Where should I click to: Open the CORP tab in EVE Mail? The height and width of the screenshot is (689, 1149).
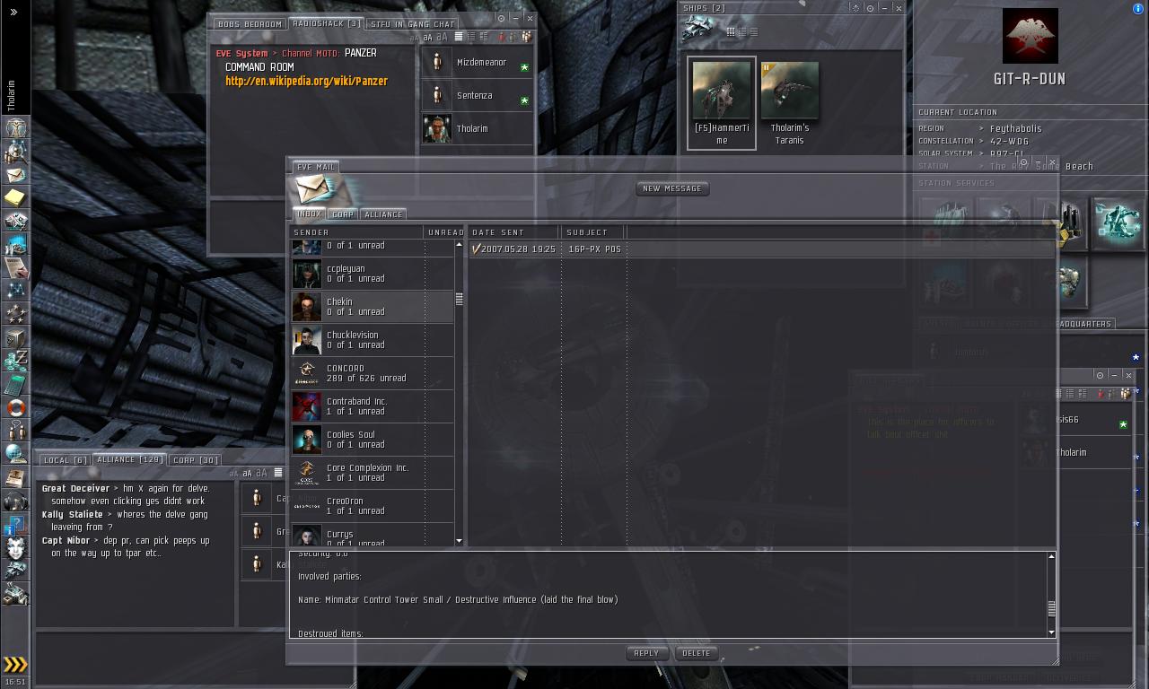point(343,214)
